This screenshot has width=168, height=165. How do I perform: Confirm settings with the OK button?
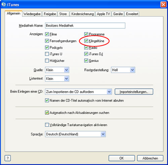[122, 158]
